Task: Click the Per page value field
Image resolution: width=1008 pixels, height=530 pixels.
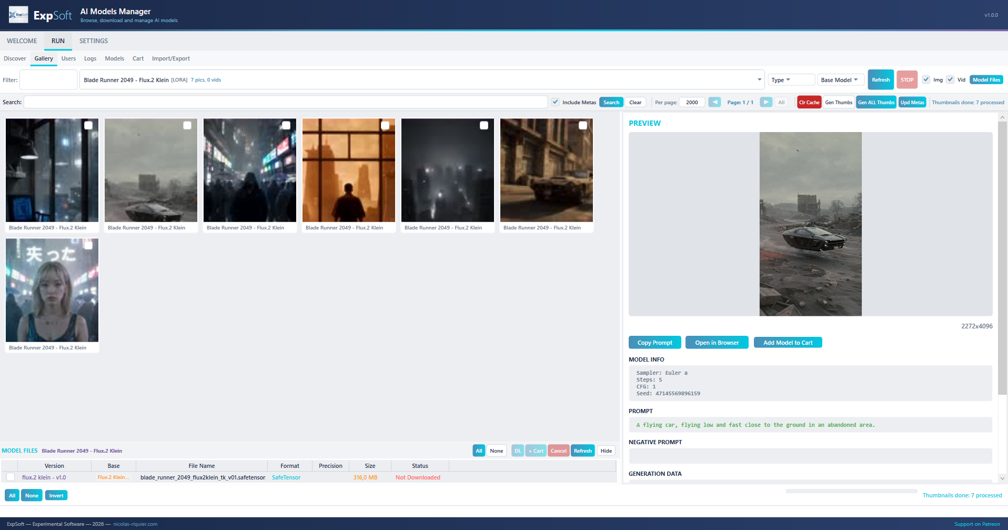Action: [x=692, y=102]
